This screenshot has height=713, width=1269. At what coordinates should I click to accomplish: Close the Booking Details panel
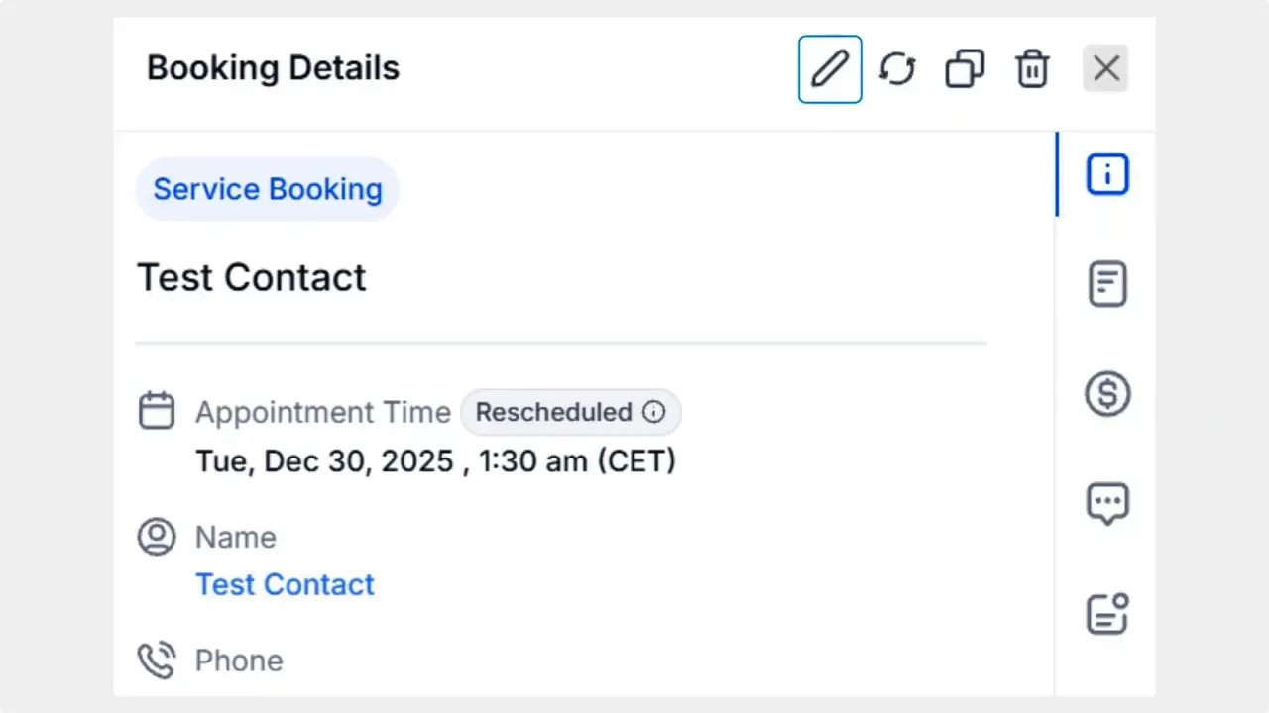pyautogui.click(x=1105, y=68)
